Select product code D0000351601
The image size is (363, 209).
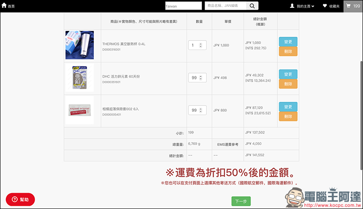pyautogui.click(x=111, y=82)
